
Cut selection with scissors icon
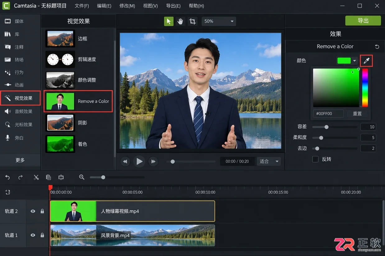[x=36, y=177]
